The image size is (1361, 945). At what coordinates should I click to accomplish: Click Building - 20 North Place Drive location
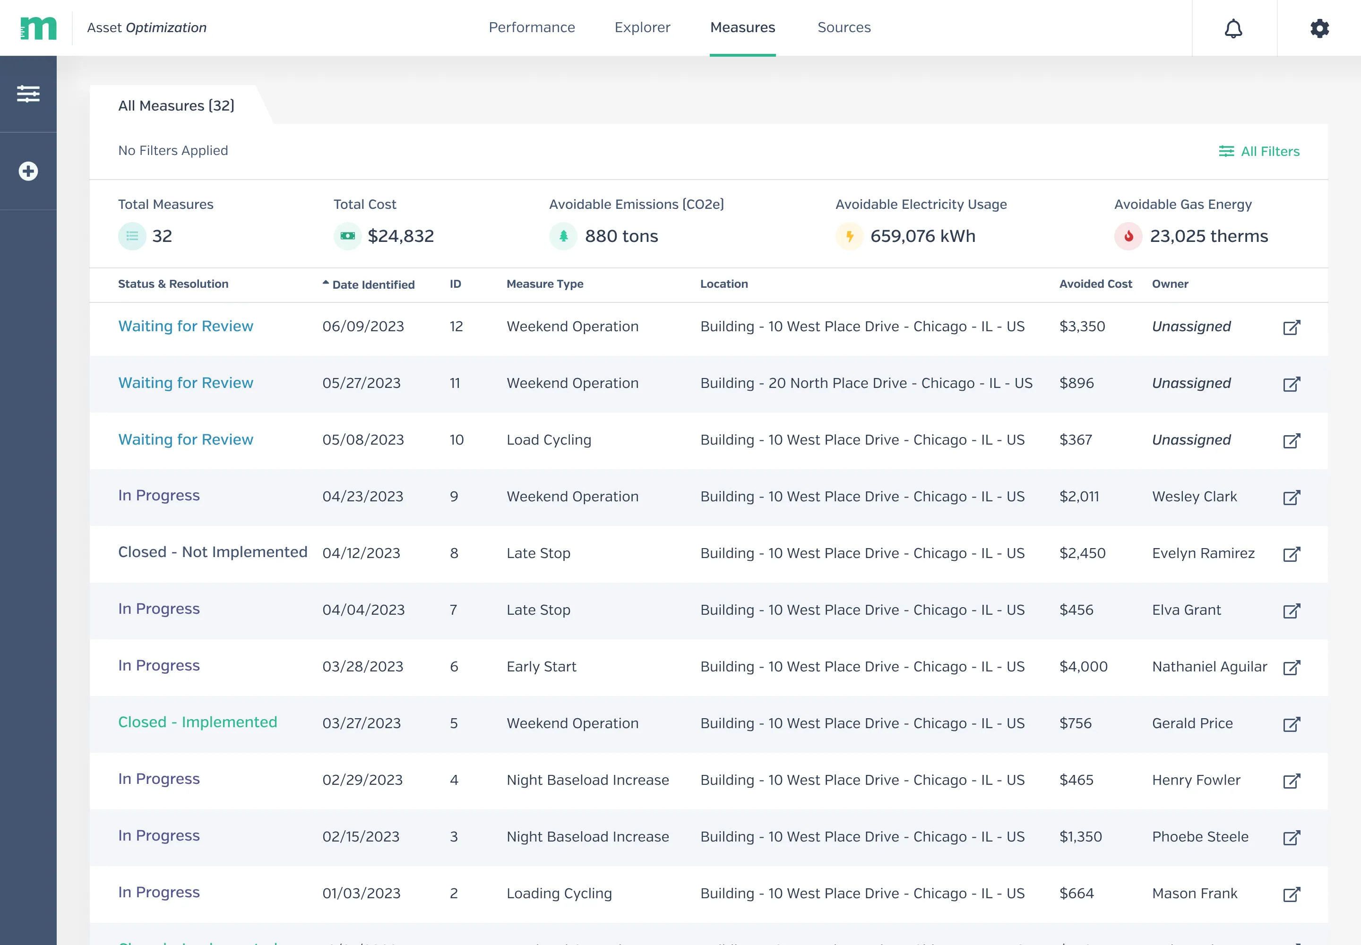pyautogui.click(x=866, y=383)
